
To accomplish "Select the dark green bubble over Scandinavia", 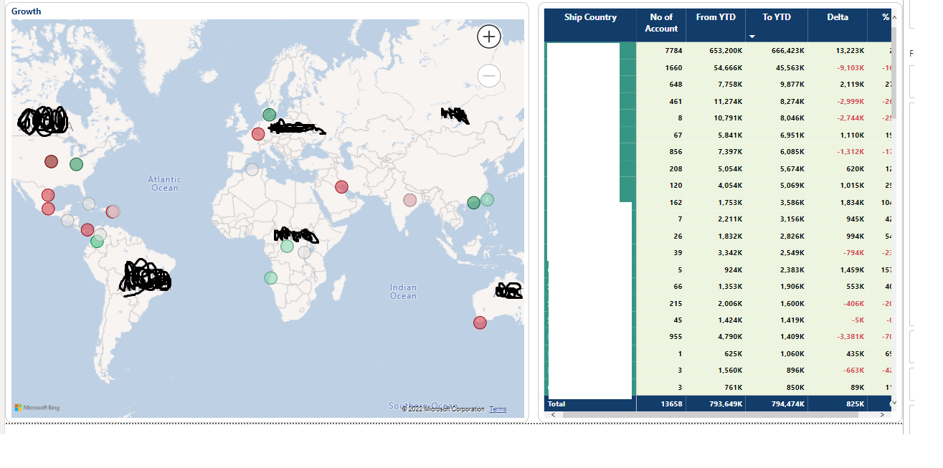I will tap(269, 115).
